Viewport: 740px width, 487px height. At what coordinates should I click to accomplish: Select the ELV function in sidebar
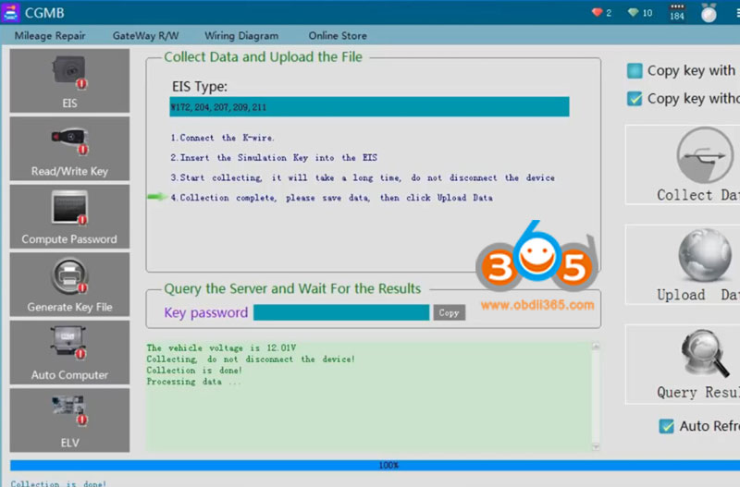tap(69, 420)
